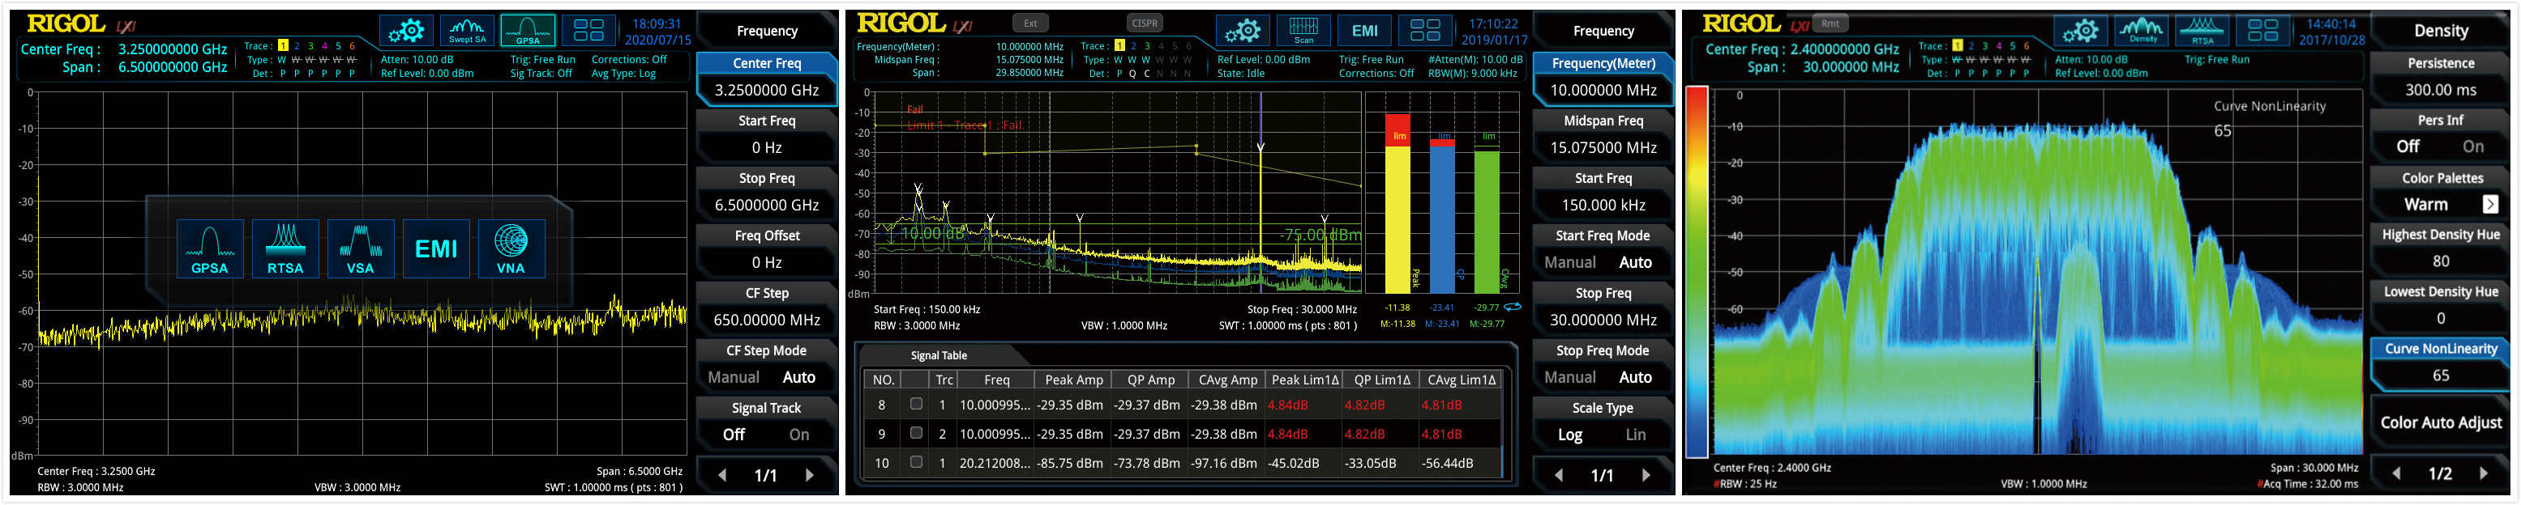Click the green CAvg meter bar
Viewport: 2521px width, 505px height.
tap(1487, 221)
